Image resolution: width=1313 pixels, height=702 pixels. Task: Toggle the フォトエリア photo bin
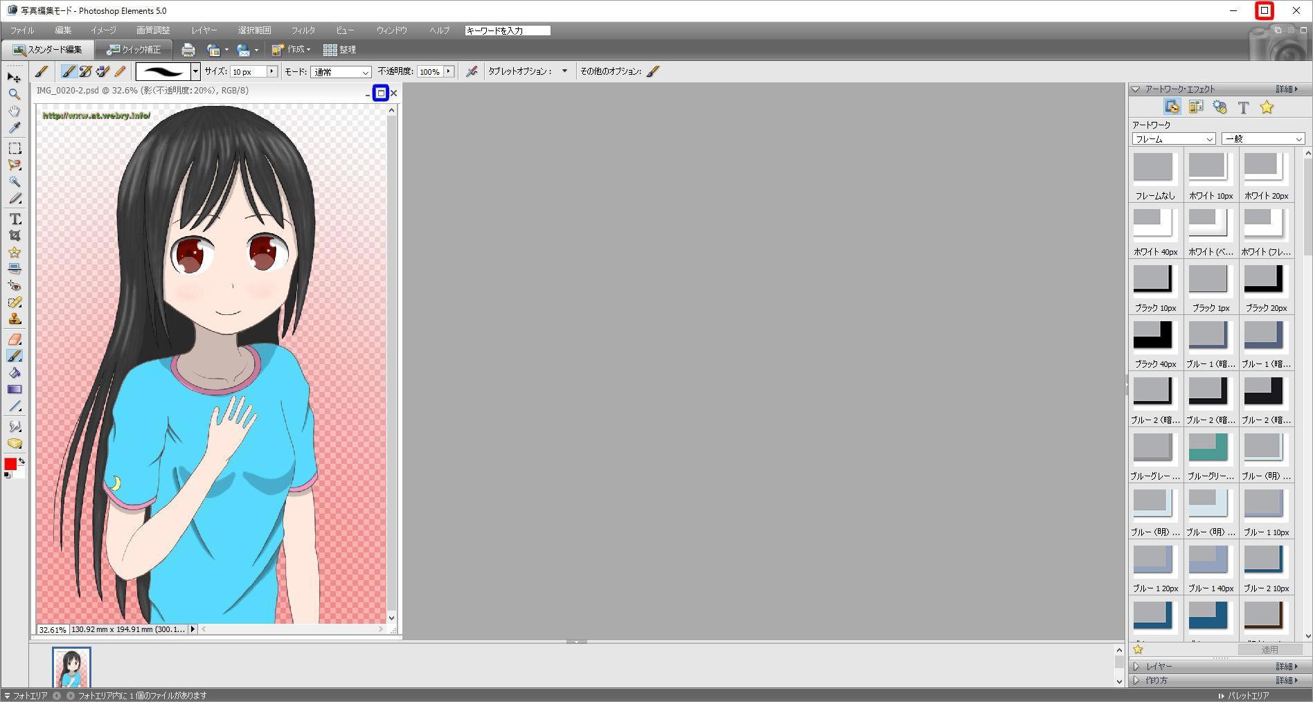[x=26, y=695]
